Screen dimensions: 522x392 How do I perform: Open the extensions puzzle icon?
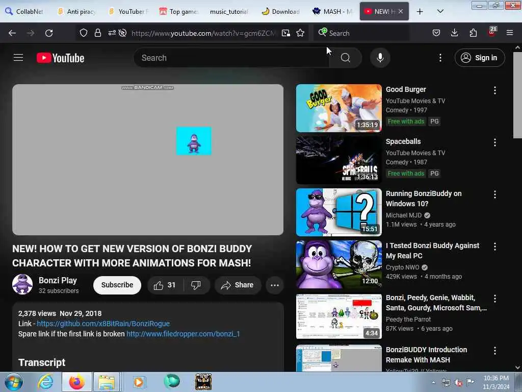(473, 33)
